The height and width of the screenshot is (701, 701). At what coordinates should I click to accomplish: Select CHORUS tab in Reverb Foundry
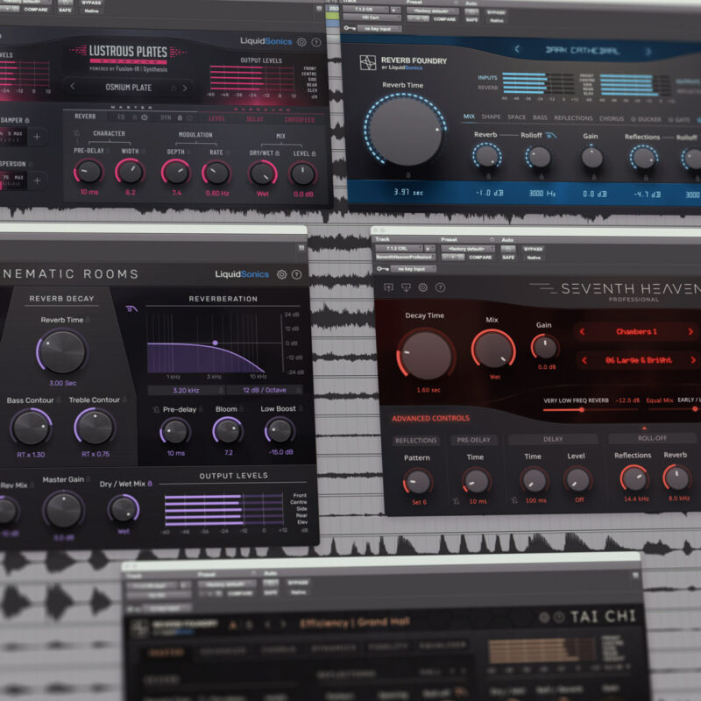(611, 118)
